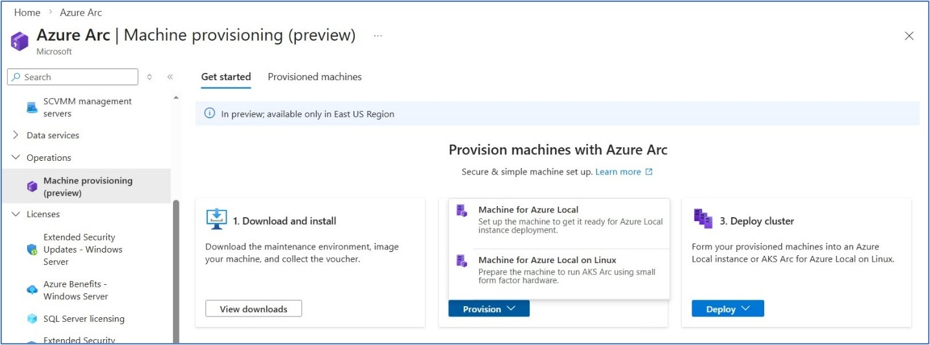
Task: Open Extended Security Updates - Windows Server
Action: tap(83, 249)
